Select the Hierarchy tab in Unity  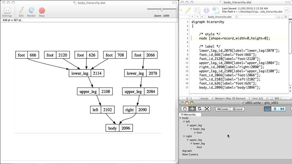click(190, 114)
